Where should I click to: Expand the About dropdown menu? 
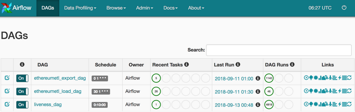pos(196,8)
